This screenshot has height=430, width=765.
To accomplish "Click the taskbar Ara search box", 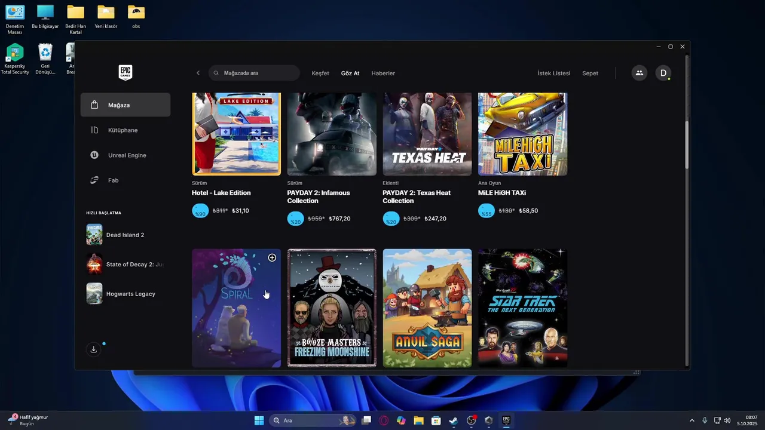I will tap(313, 420).
